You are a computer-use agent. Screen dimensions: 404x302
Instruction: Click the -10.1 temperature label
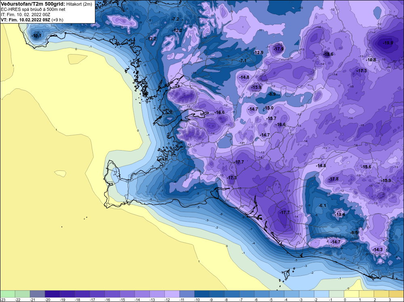(x=36, y=36)
